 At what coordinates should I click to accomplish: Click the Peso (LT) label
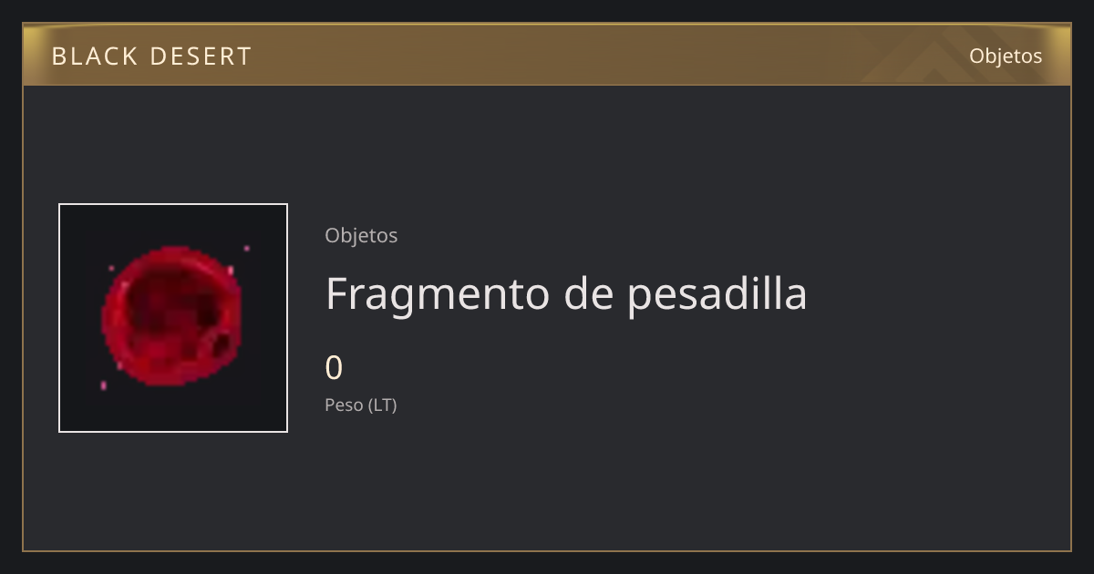point(361,405)
